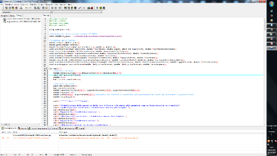277x156 pixels.
Task: Click the Chrome taskbar icon
Action: pyautogui.click(x=272, y=30)
